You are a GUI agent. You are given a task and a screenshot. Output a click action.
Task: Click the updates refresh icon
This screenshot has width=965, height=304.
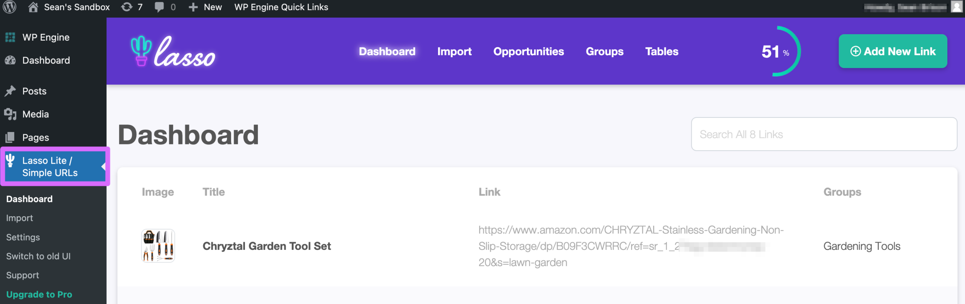(x=127, y=7)
